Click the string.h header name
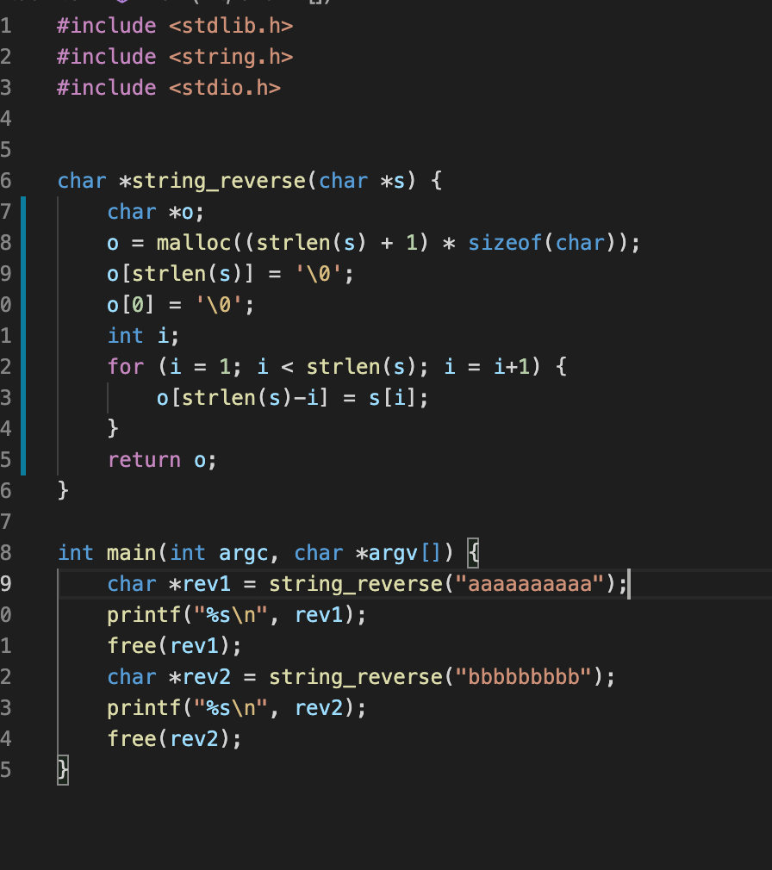Screen dimensions: 772x870 pyautogui.click(x=230, y=57)
